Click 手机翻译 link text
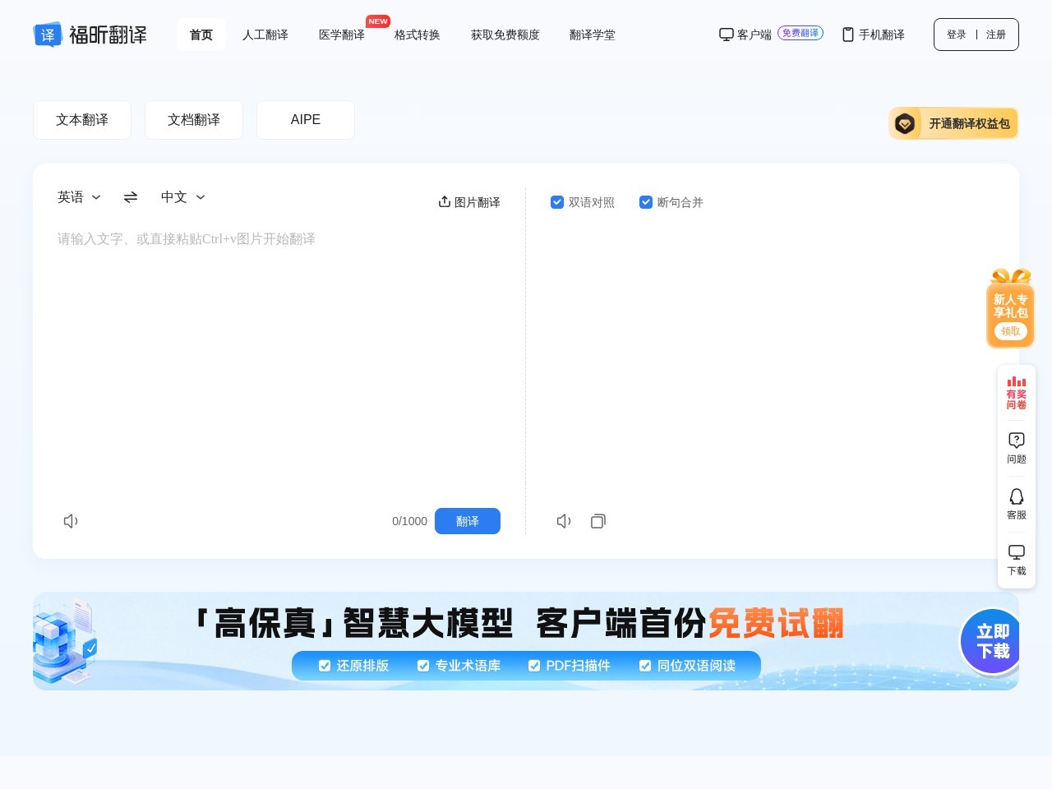This screenshot has width=1052, height=789. (882, 35)
